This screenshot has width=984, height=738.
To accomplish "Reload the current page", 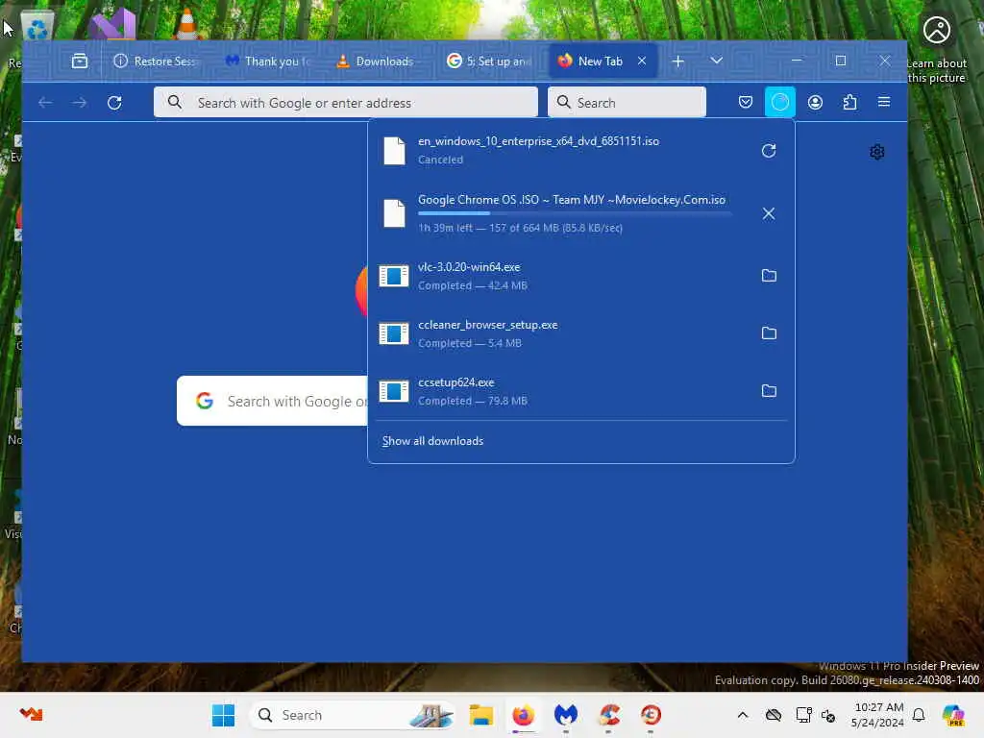I will click(x=114, y=102).
